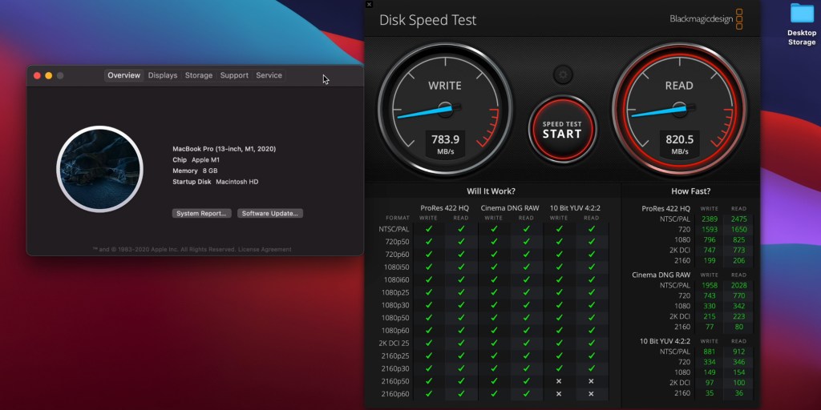The width and height of the screenshot is (821, 410).
Task: Open the License Agreement link
Action: tap(265, 250)
